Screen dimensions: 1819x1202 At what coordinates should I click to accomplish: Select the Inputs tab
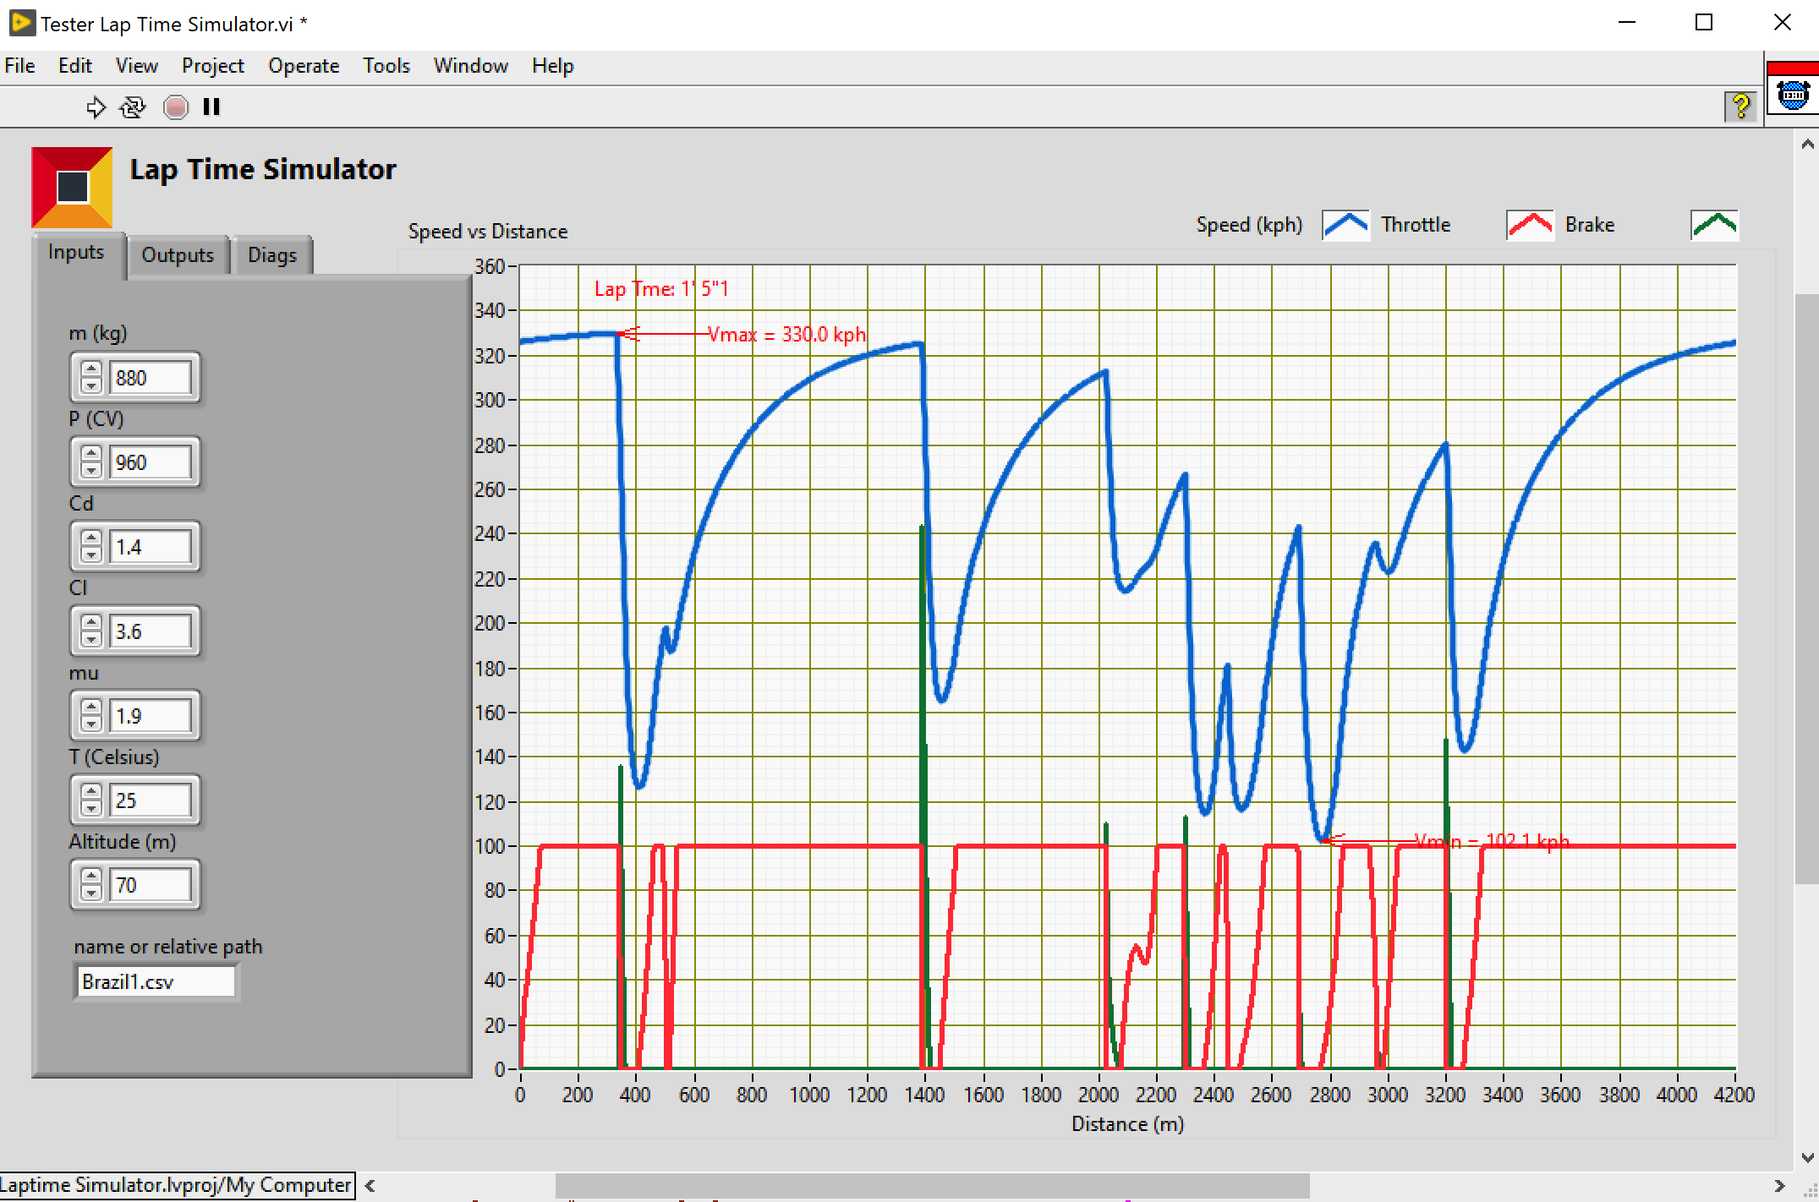click(x=79, y=253)
